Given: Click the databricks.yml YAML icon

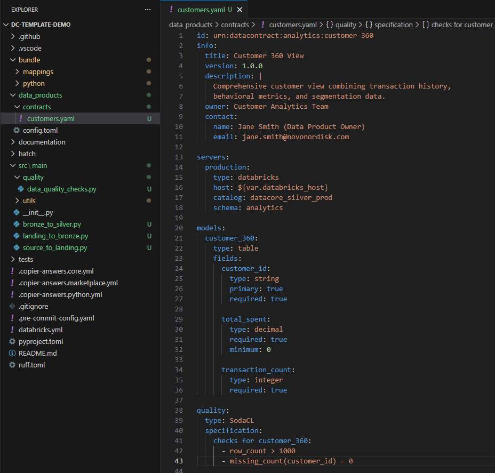Looking at the screenshot, I should 12,330.
